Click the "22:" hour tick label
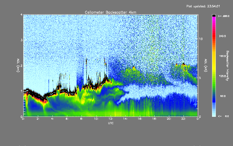Screen dimensions: 233x146 pos(183,119)
